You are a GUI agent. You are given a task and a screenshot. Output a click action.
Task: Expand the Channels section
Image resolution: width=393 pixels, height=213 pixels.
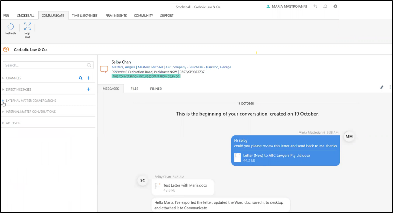[3, 78]
